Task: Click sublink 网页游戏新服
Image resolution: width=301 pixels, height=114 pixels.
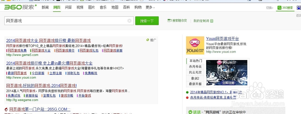Action: (x=113, y=50)
